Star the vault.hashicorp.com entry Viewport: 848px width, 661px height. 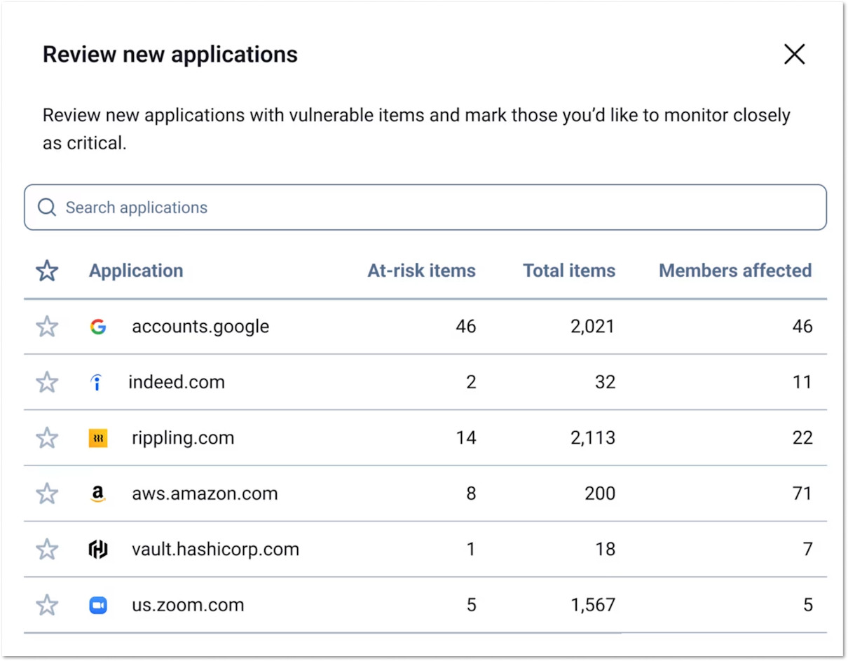[x=46, y=549]
